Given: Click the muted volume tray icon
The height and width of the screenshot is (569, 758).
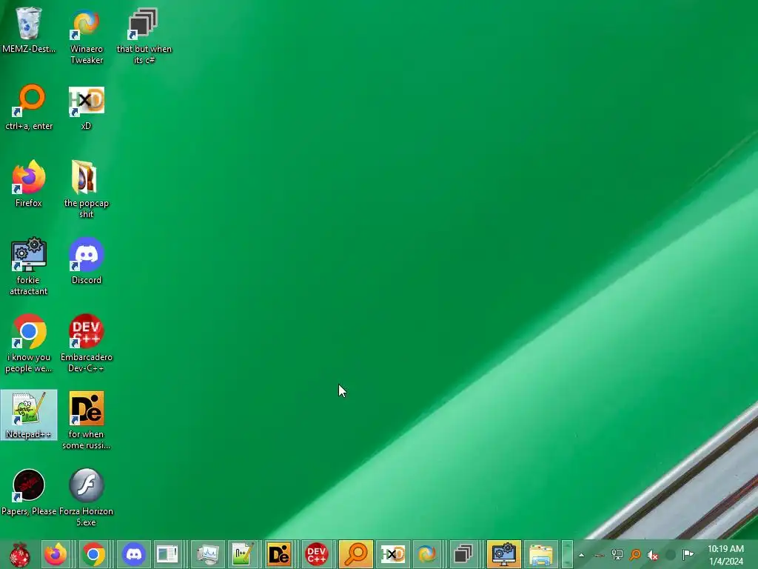Looking at the screenshot, I should 653,555.
